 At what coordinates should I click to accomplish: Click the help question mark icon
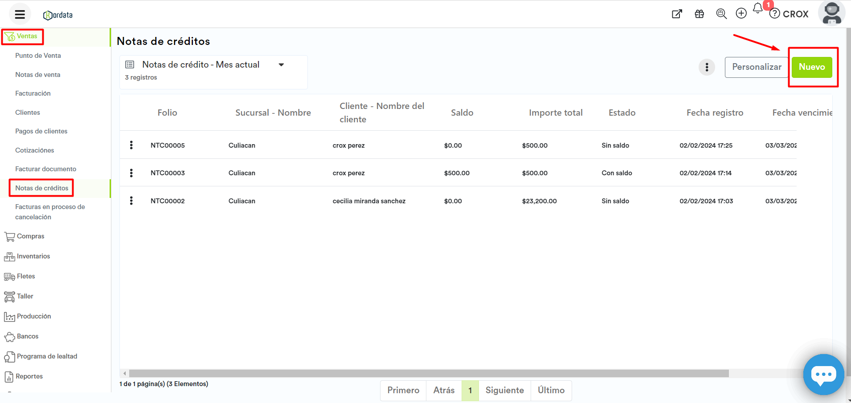coord(775,14)
